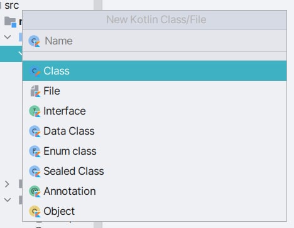
Task: Collapse the lower expanded tree node
Action: point(8,200)
